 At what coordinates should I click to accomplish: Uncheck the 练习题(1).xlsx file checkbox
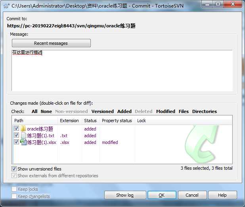pos(16,142)
